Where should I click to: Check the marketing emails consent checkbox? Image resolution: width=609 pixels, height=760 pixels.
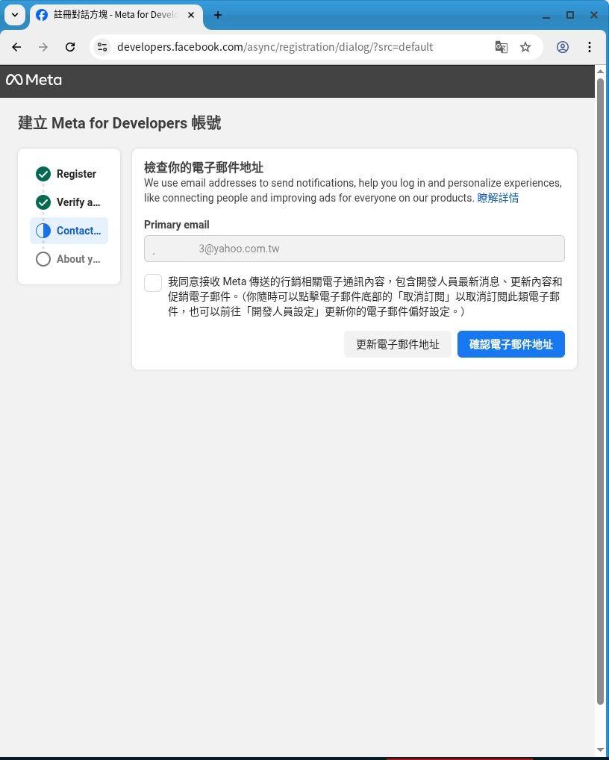point(153,283)
